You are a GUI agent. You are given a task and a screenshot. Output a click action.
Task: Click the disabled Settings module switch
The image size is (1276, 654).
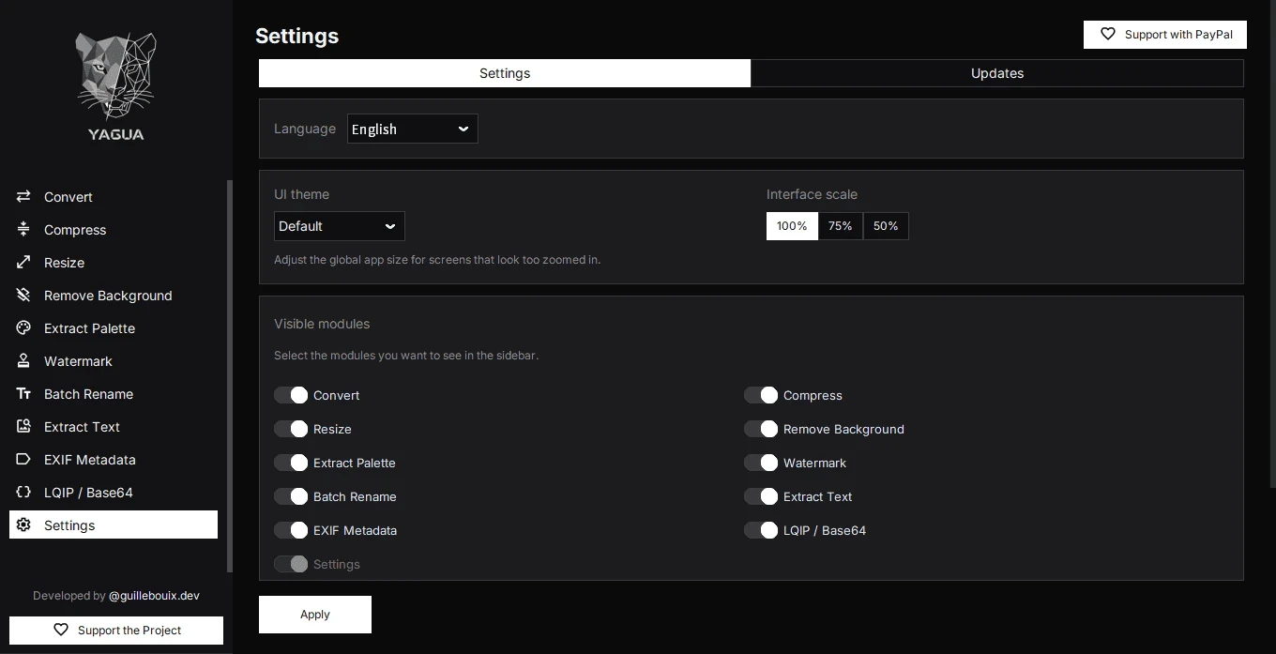[291, 564]
